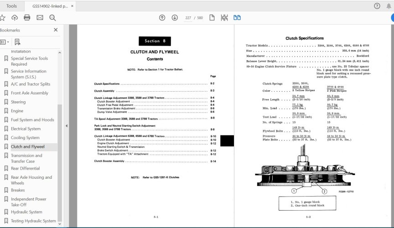Close the Bookmarks panel
The image size is (394, 228).
(56, 30)
